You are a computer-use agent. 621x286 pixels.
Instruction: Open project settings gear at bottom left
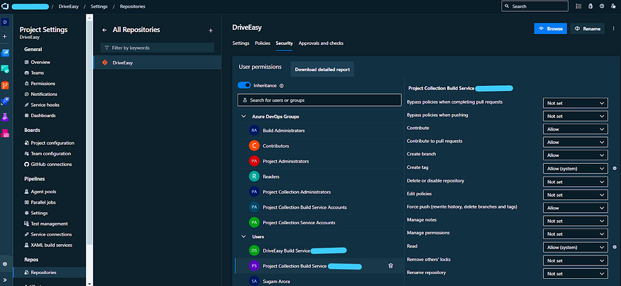click(x=5, y=263)
